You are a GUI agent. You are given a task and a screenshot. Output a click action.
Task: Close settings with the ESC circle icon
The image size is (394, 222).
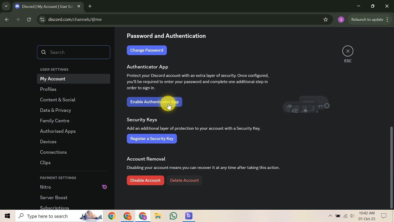coord(348,51)
